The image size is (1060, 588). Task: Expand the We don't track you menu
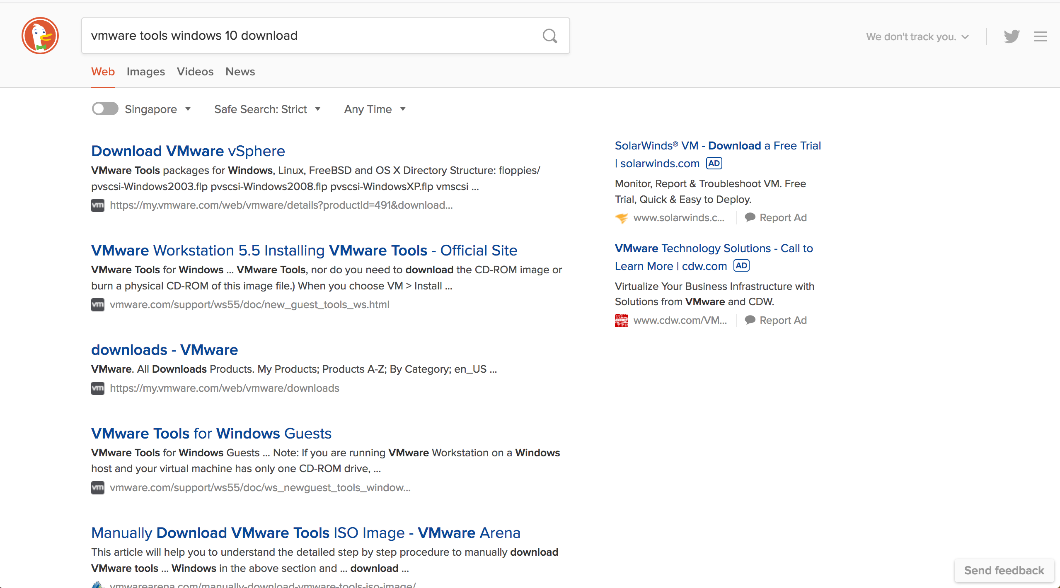pyautogui.click(x=917, y=37)
